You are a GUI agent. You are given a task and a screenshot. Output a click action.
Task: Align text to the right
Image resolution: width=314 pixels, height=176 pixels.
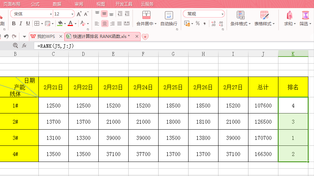[112, 24]
